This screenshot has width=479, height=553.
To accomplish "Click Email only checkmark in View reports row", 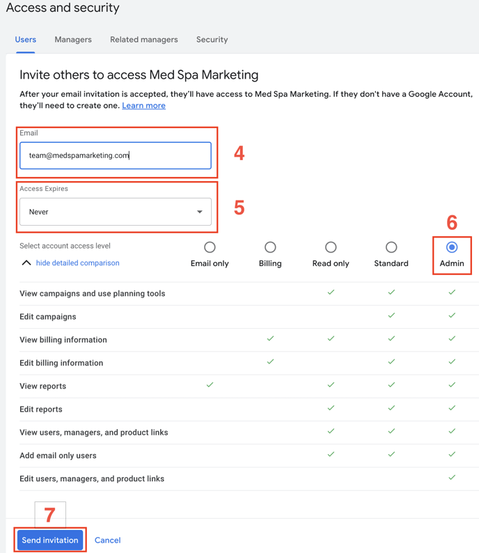I will click(x=210, y=385).
